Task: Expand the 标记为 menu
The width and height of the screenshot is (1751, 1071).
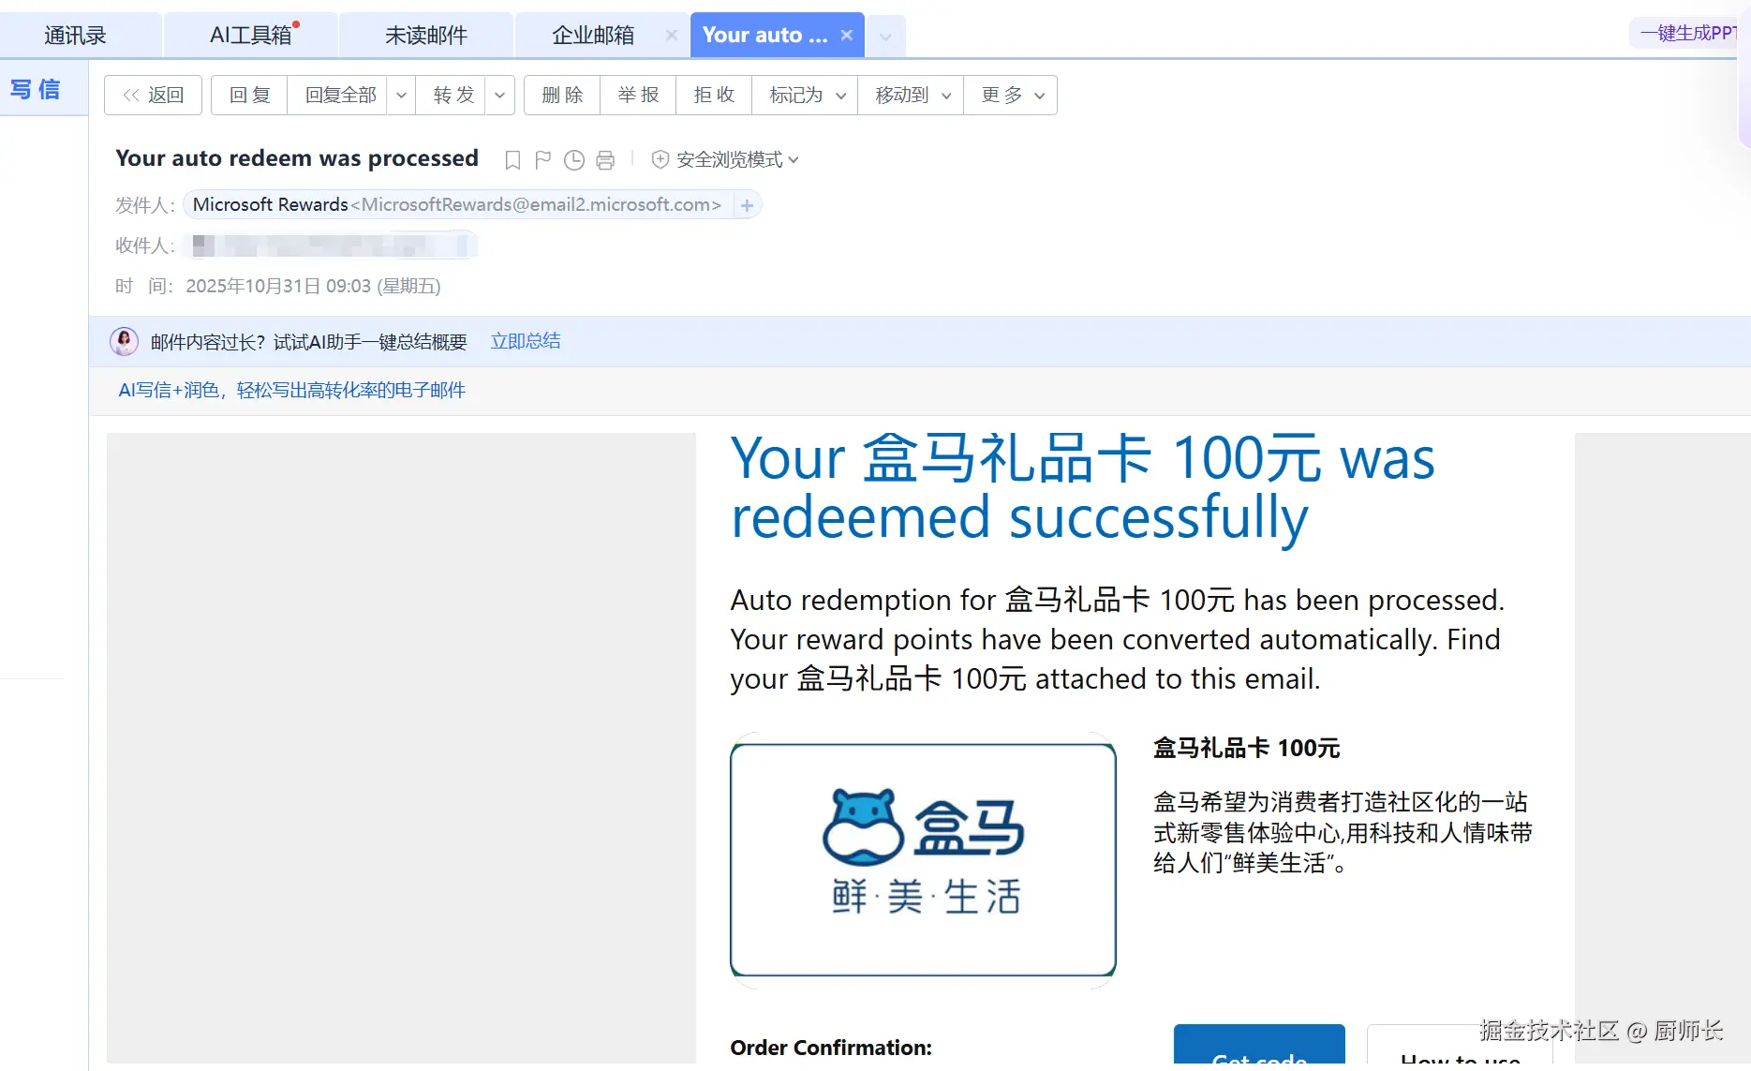Action: pos(807,96)
